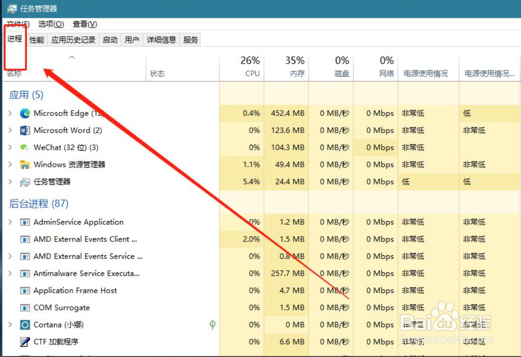Open the 查看(V) menu
This screenshot has width=521, height=357.
coord(85,24)
